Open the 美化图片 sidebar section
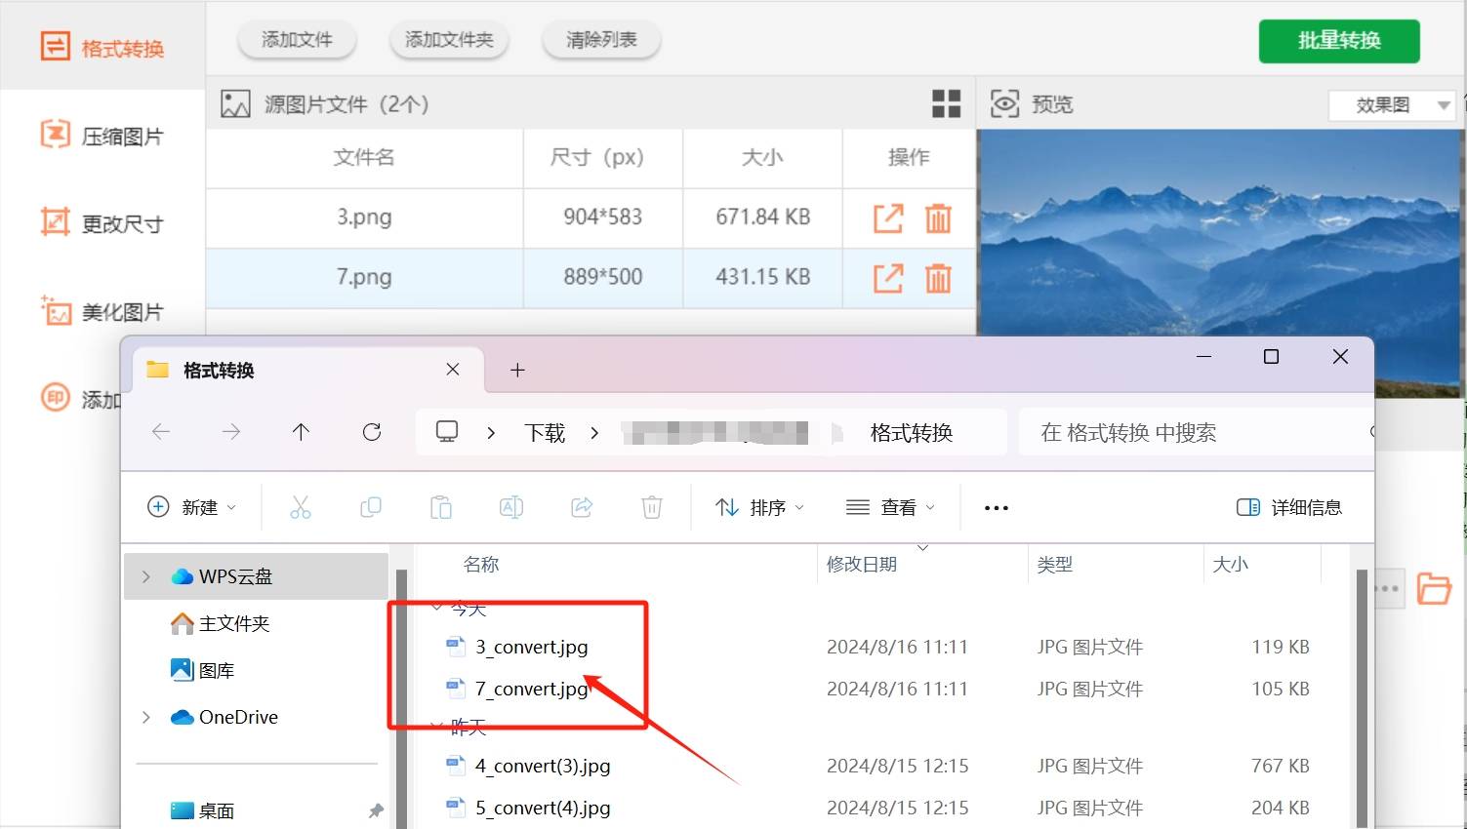 click(x=102, y=311)
